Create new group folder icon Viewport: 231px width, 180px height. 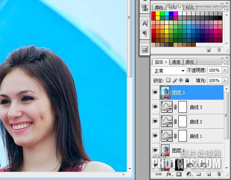[x=199, y=174]
